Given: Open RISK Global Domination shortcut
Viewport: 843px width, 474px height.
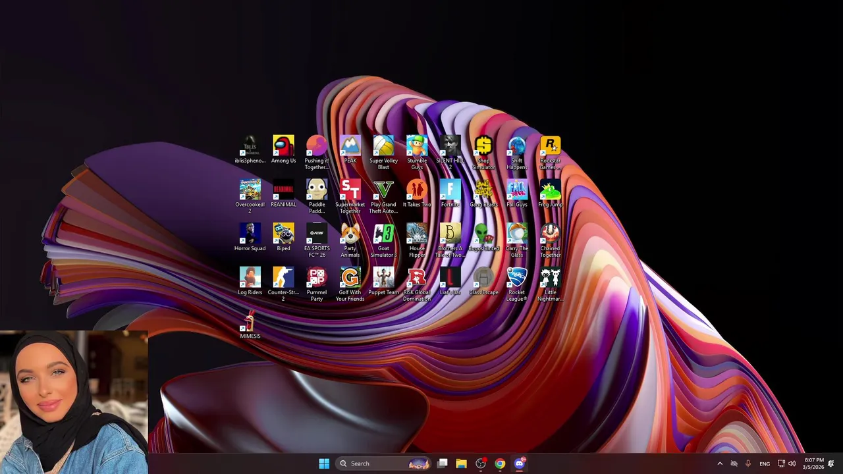Looking at the screenshot, I should pos(417,284).
